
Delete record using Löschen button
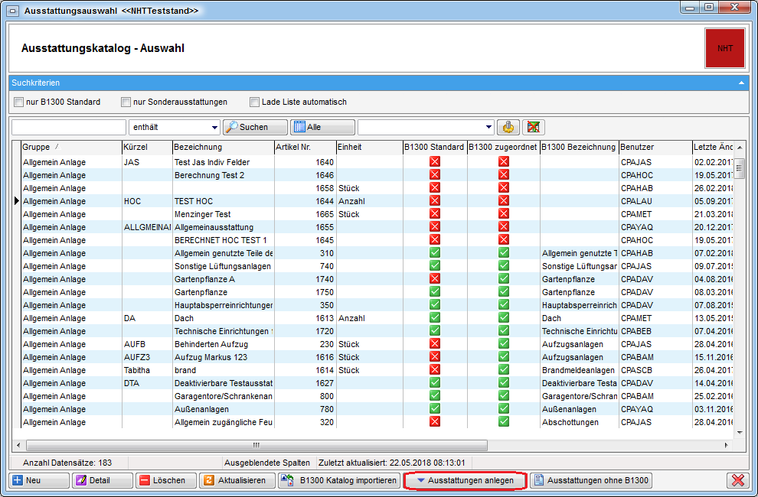(x=165, y=480)
